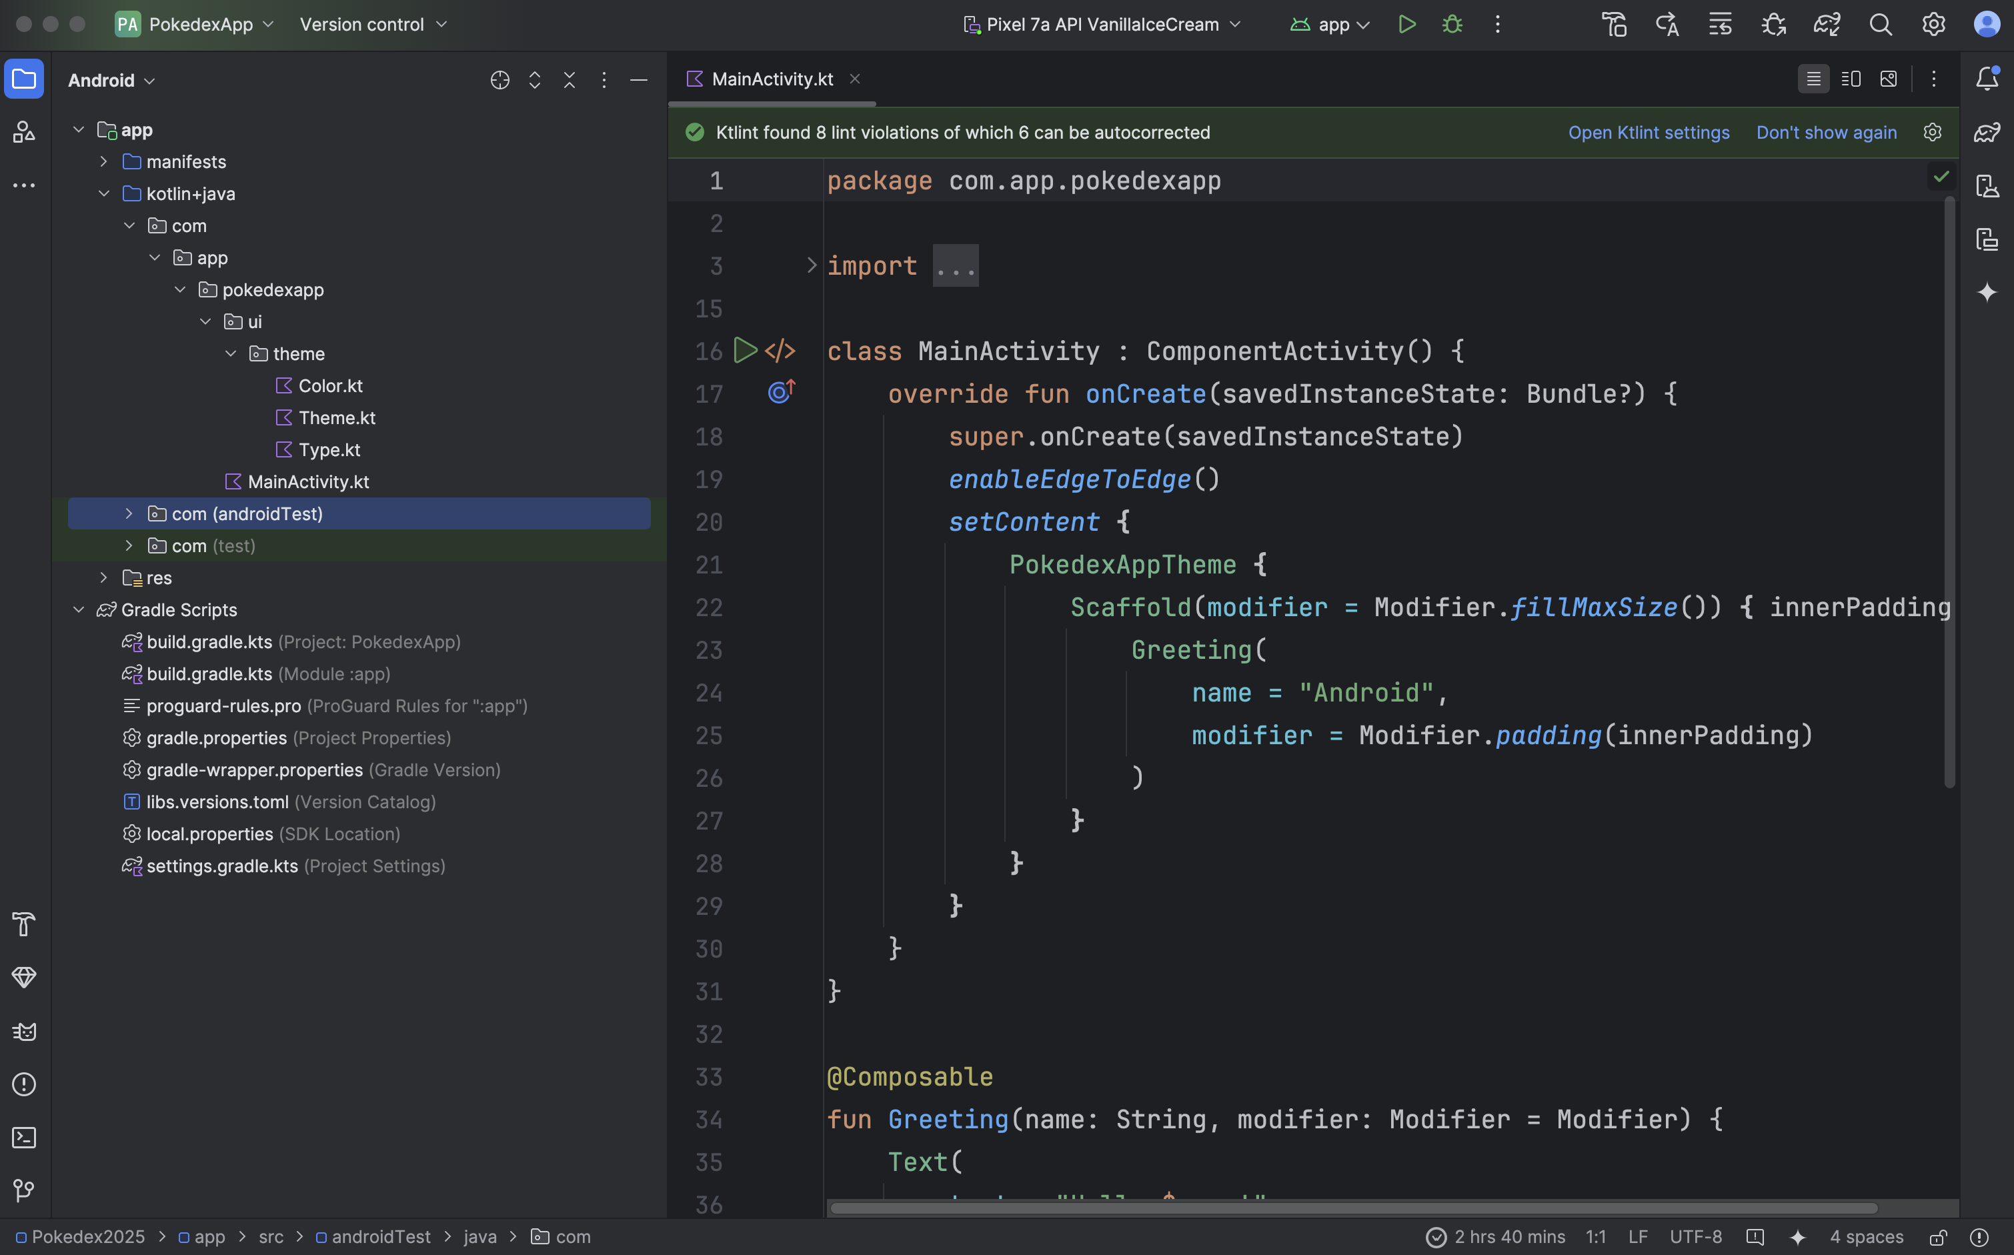Select the MainActivity.kt editor tab

tap(772, 79)
